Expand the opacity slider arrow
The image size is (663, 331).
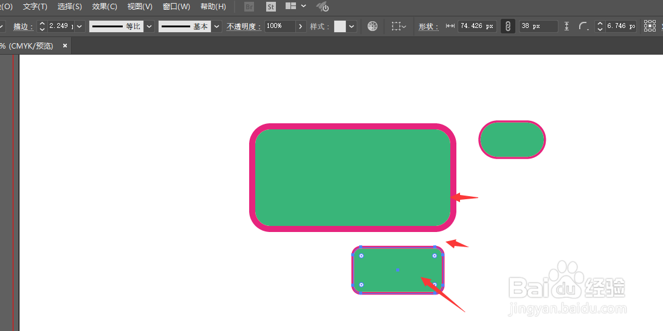301,26
